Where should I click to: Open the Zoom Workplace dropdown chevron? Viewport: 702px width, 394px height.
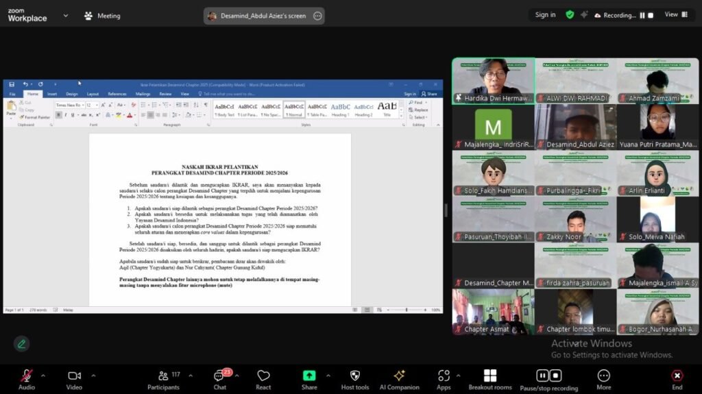tap(66, 15)
